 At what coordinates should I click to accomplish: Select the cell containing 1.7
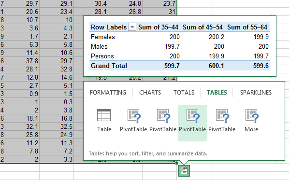(22, 36)
